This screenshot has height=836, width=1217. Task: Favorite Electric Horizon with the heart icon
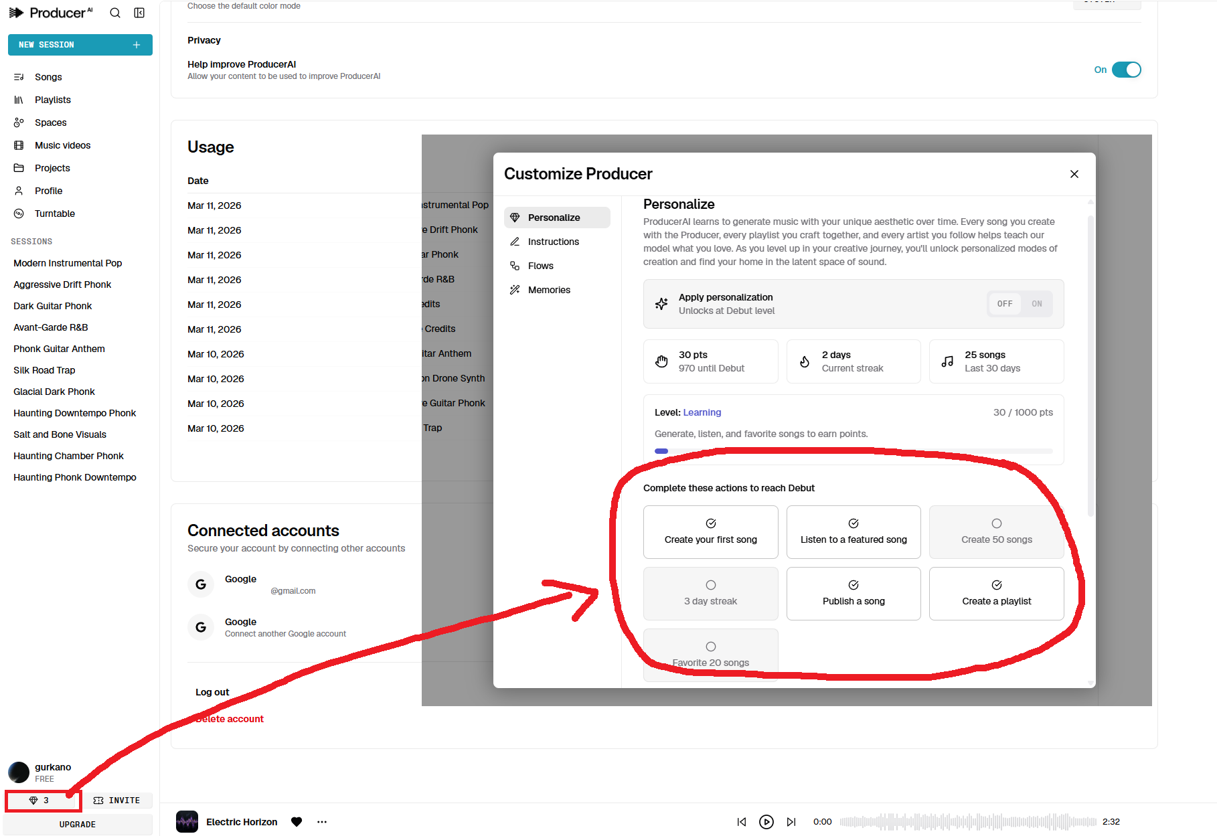(x=297, y=822)
